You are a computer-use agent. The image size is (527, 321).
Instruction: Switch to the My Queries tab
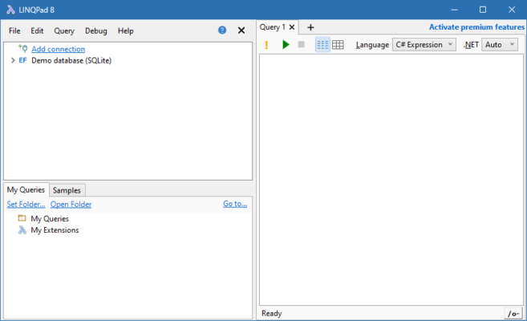[26, 190]
